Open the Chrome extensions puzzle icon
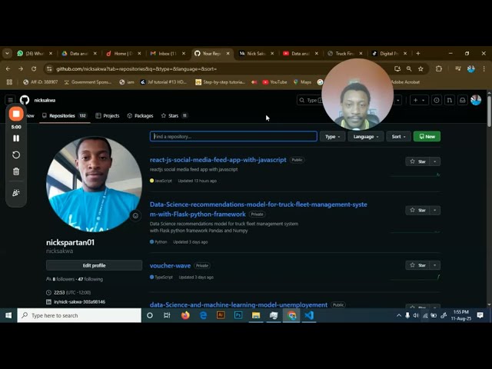 [439, 68]
